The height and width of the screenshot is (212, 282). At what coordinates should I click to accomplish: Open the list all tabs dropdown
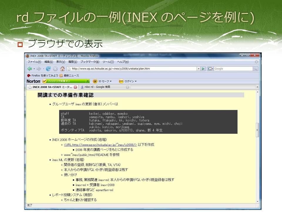click(257, 87)
